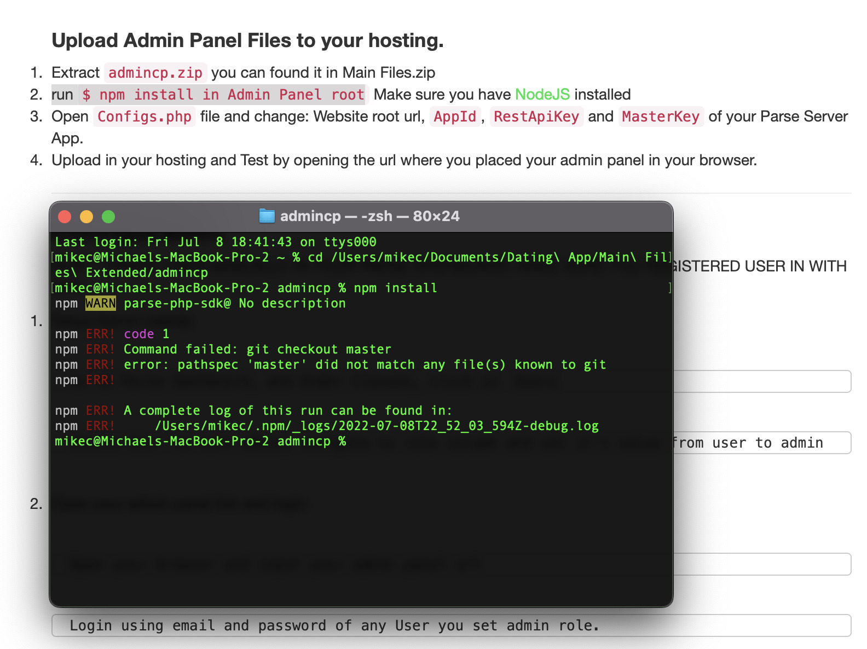867x649 pixels.
Task: Click the blue admincp folder icon in title bar
Action: tap(267, 216)
